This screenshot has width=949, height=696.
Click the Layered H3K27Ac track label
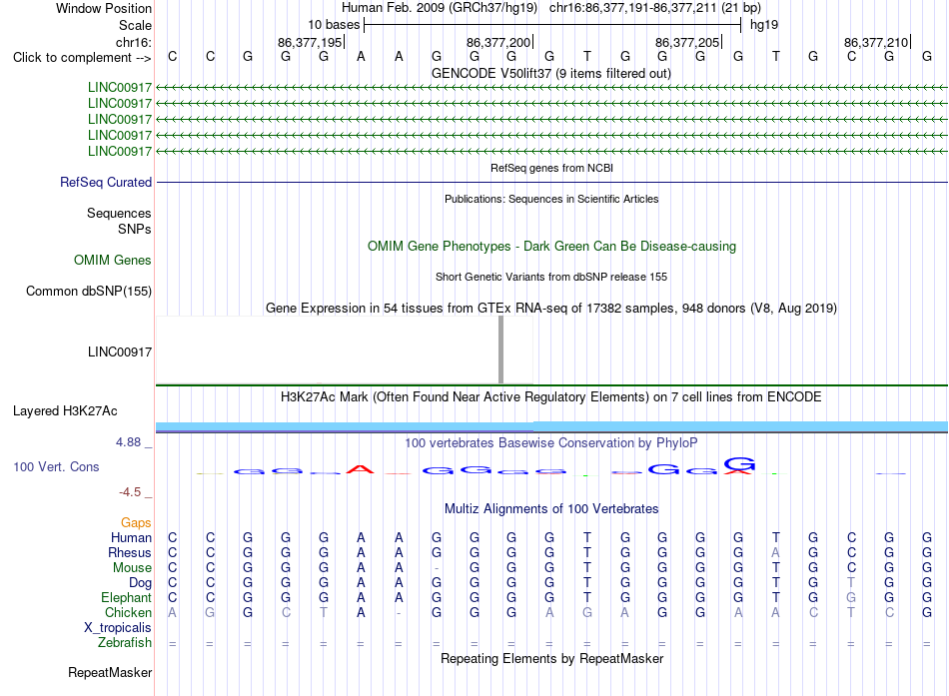point(65,411)
